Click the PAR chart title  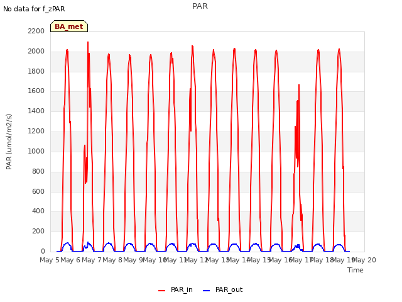[200, 6]
